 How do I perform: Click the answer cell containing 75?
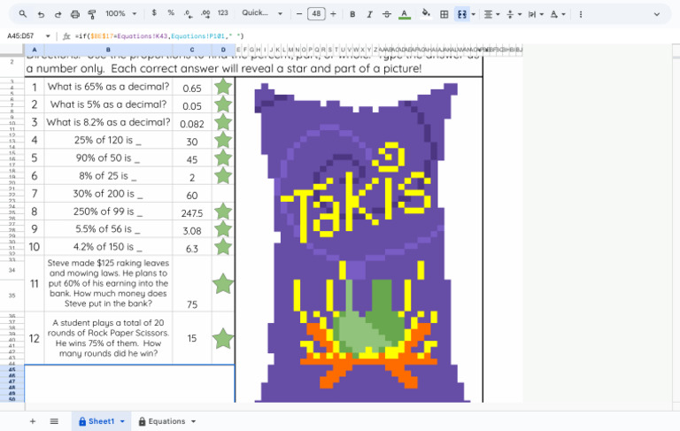(191, 283)
